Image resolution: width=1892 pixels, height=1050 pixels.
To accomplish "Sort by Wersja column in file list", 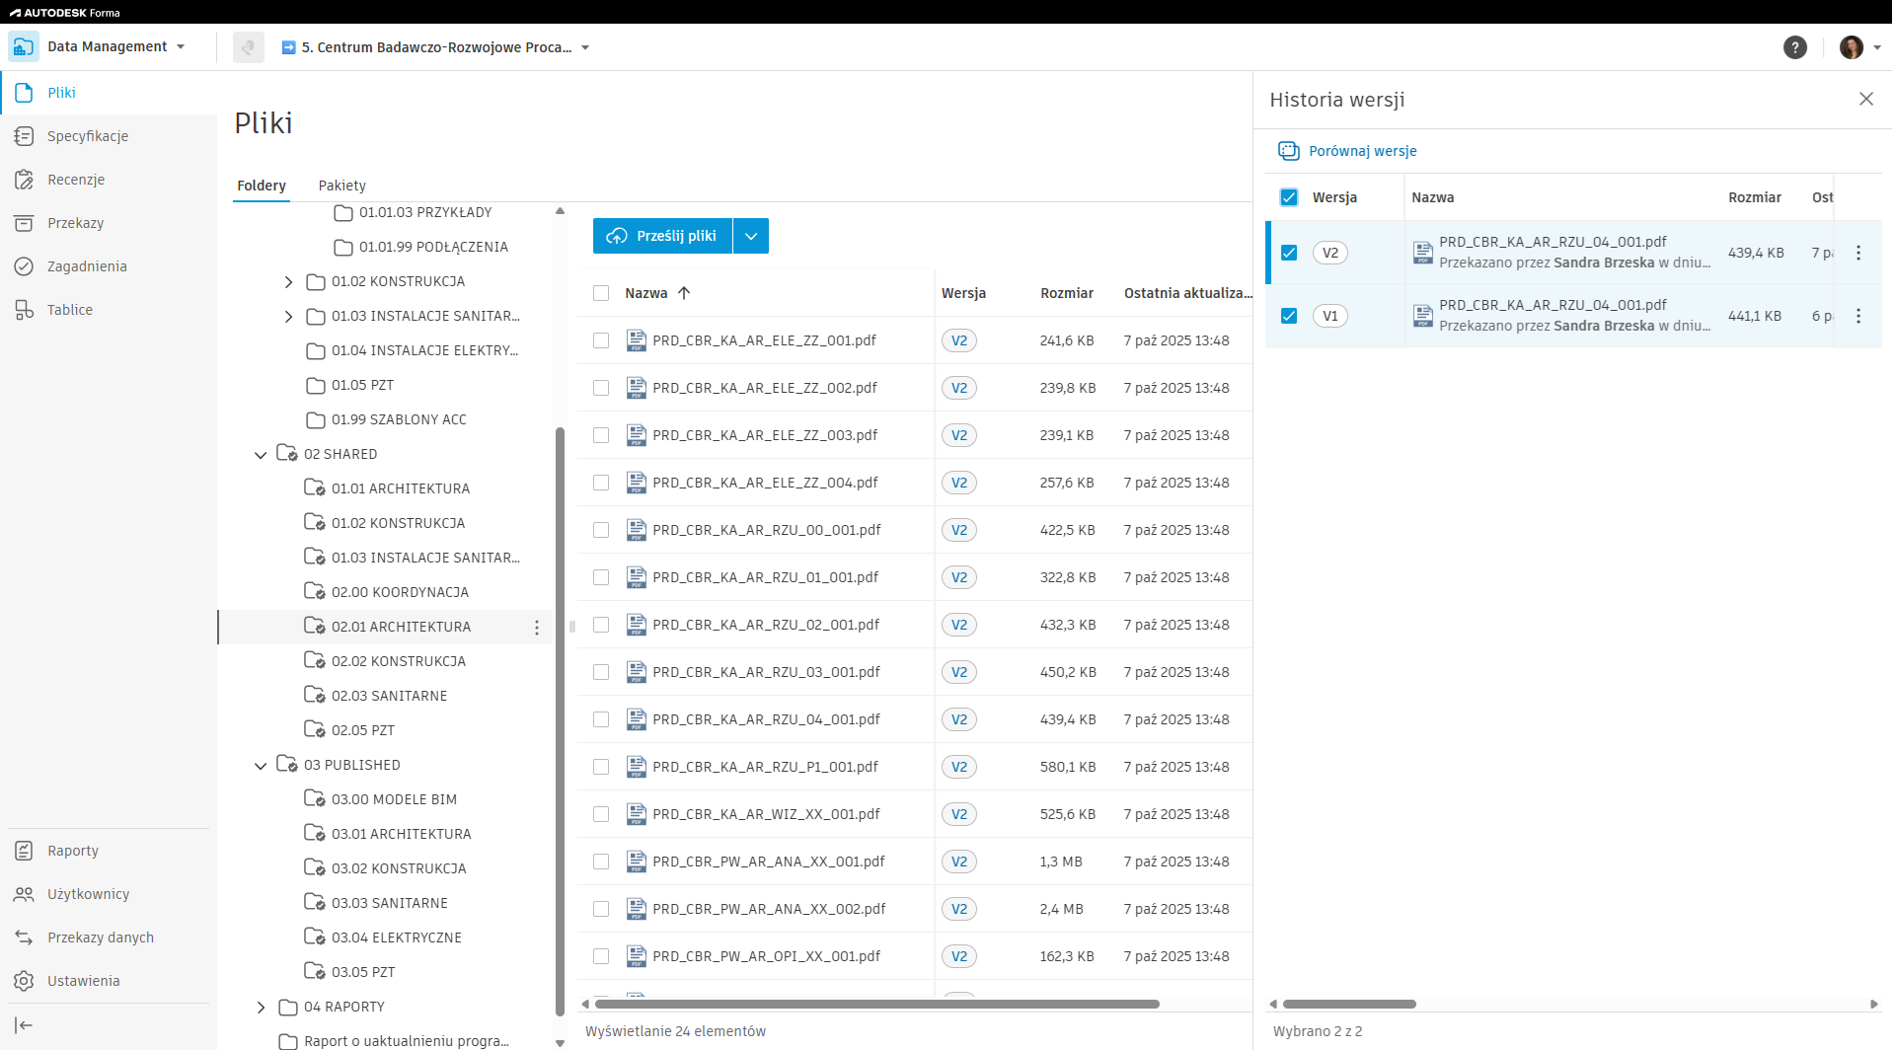I will (963, 293).
